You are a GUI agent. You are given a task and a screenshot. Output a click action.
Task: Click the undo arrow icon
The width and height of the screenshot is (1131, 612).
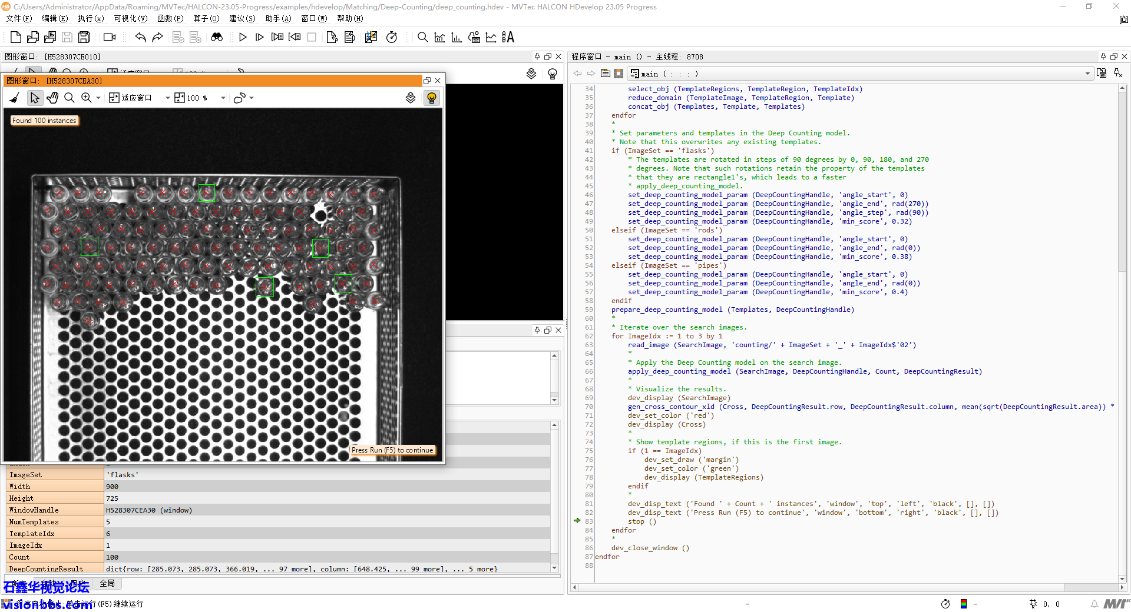tap(140, 37)
